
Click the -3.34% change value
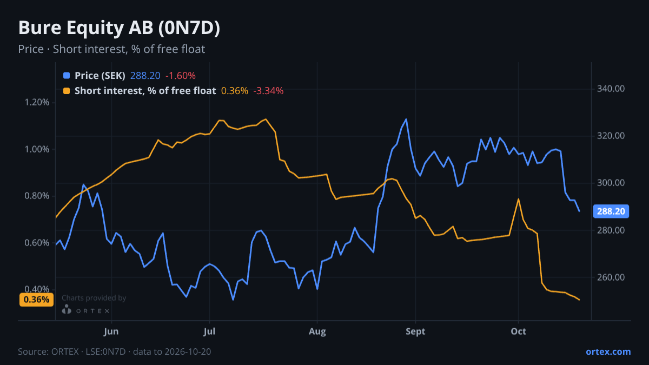[x=268, y=91]
